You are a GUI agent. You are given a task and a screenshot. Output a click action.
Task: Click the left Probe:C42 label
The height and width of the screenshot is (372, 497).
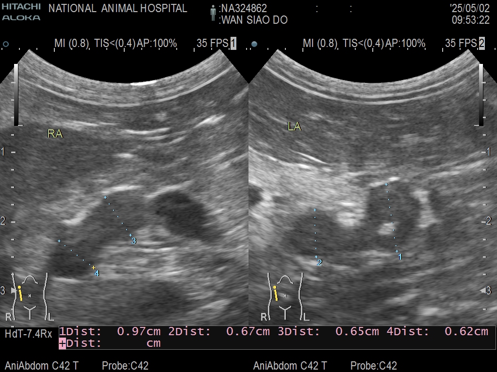125,366
